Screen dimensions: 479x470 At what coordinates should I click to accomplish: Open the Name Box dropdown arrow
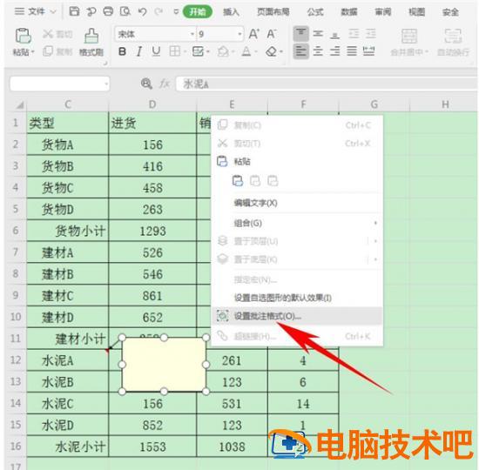point(106,84)
